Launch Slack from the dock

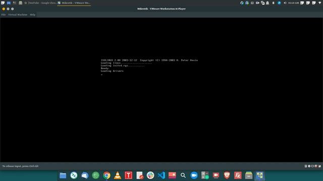click(150, 175)
